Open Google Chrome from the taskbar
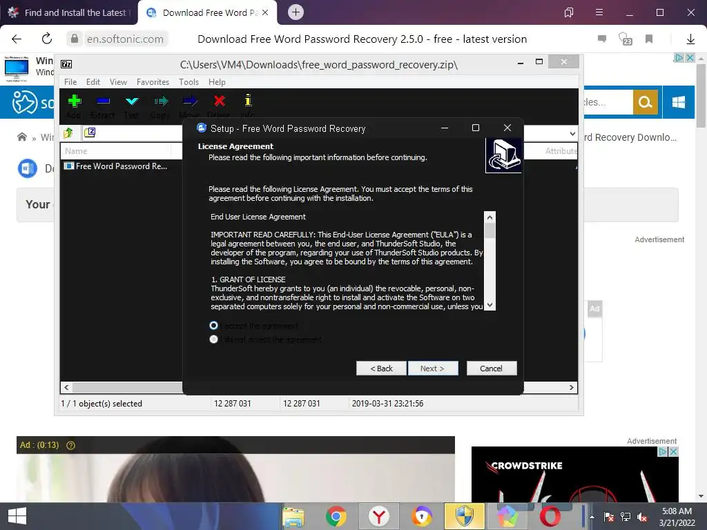The width and height of the screenshot is (707, 530). (336, 516)
